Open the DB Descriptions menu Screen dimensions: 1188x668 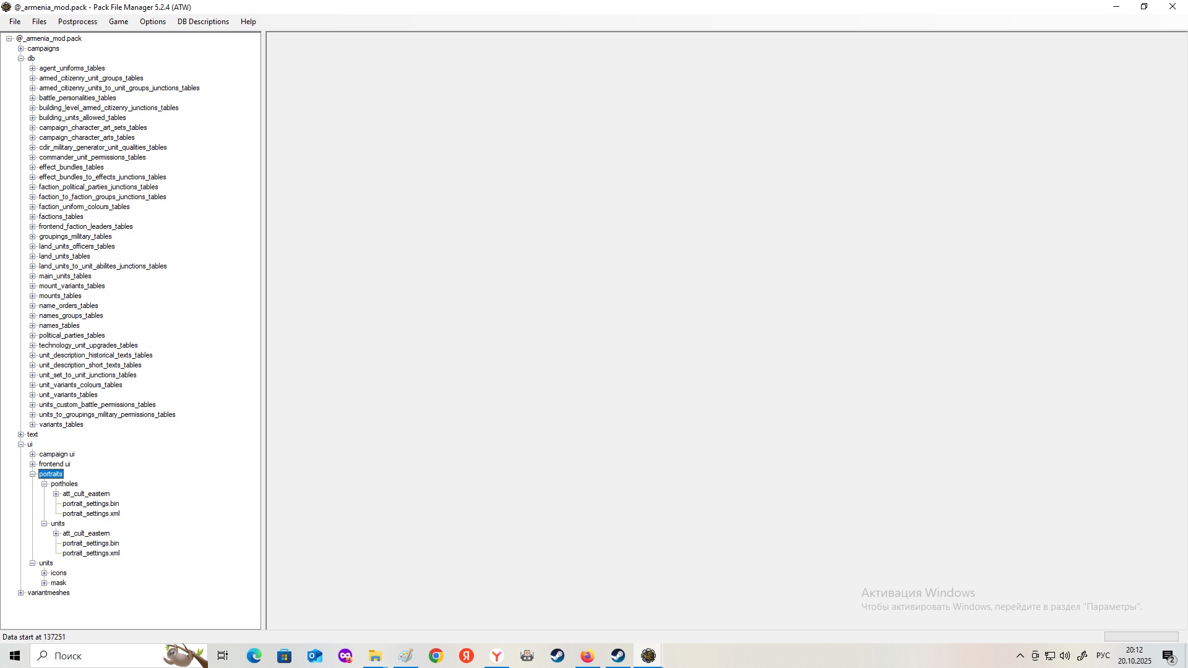[203, 22]
